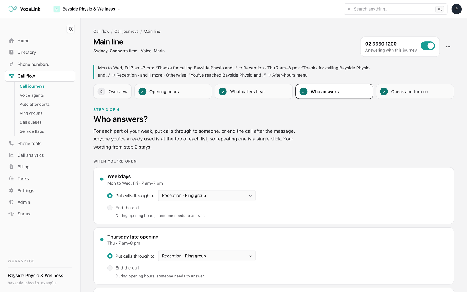This screenshot has height=292, width=467.
Task: Switch to the Opening hours step tab
Action: [x=173, y=92]
